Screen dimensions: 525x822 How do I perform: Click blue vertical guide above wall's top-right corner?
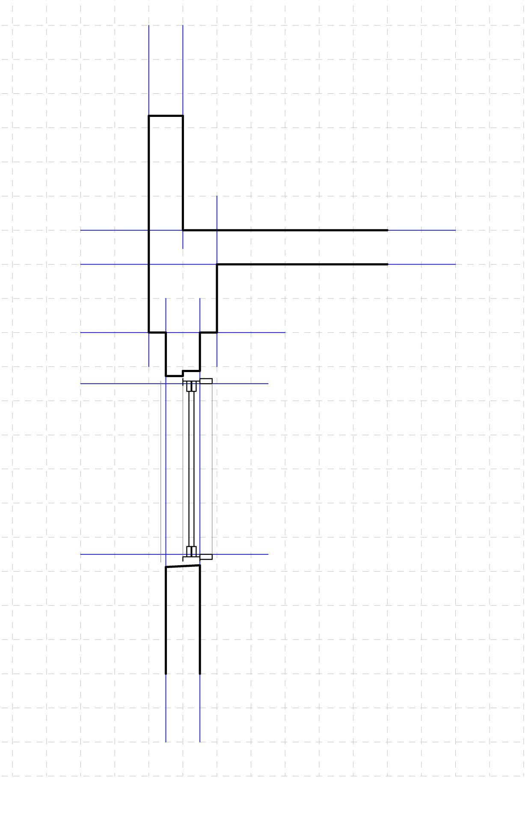183,68
